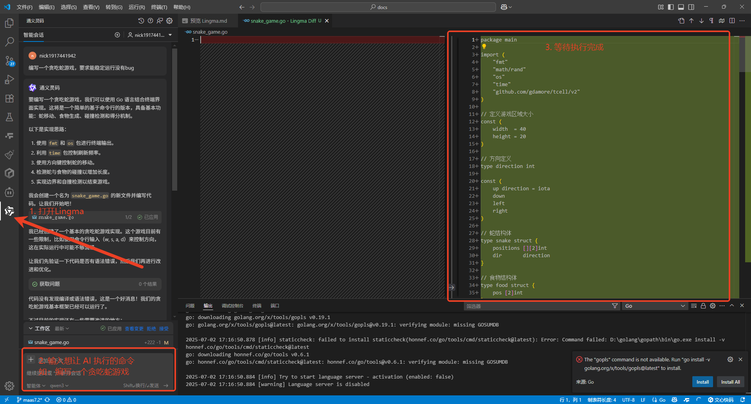Open notifications bell in status bar
Image resolution: width=751 pixels, height=404 pixels.
coord(743,400)
